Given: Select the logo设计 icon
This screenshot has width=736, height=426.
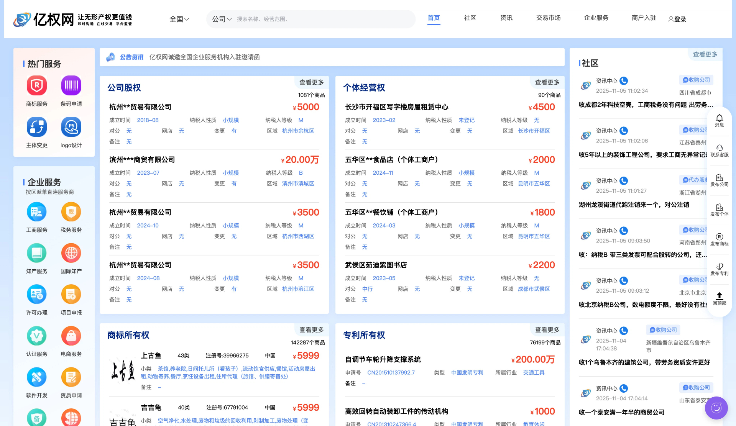Looking at the screenshot, I should pos(71,127).
